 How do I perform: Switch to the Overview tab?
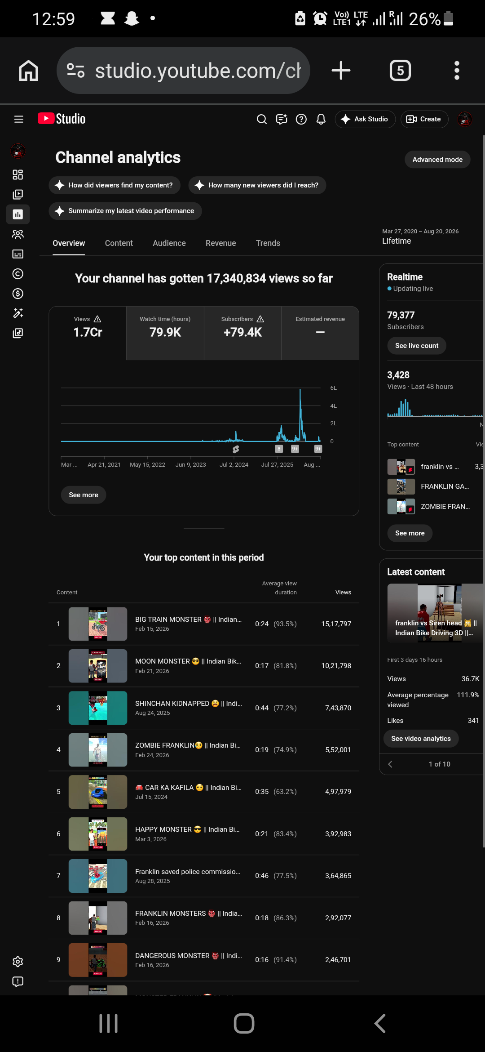click(x=69, y=243)
